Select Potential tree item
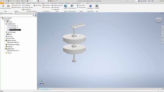 [10, 47]
